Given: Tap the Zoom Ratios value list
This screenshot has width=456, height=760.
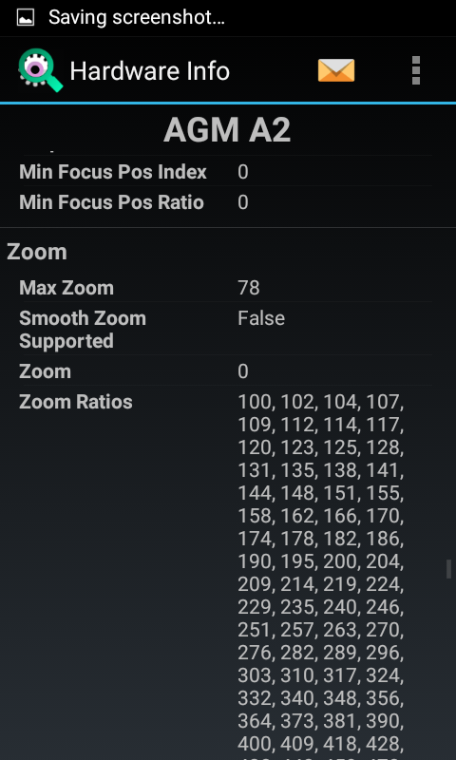Looking at the screenshot, I should click(x=321, y=576).
